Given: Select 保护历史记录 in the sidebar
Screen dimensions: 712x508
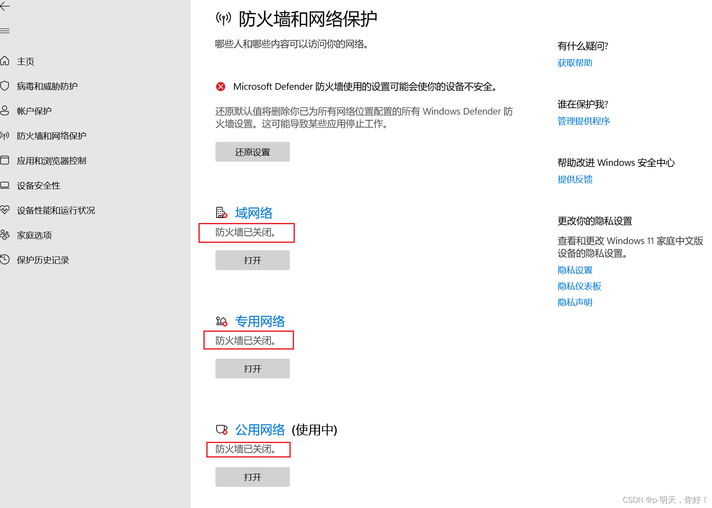Looking at the screenshot, I should coord(43,260).
